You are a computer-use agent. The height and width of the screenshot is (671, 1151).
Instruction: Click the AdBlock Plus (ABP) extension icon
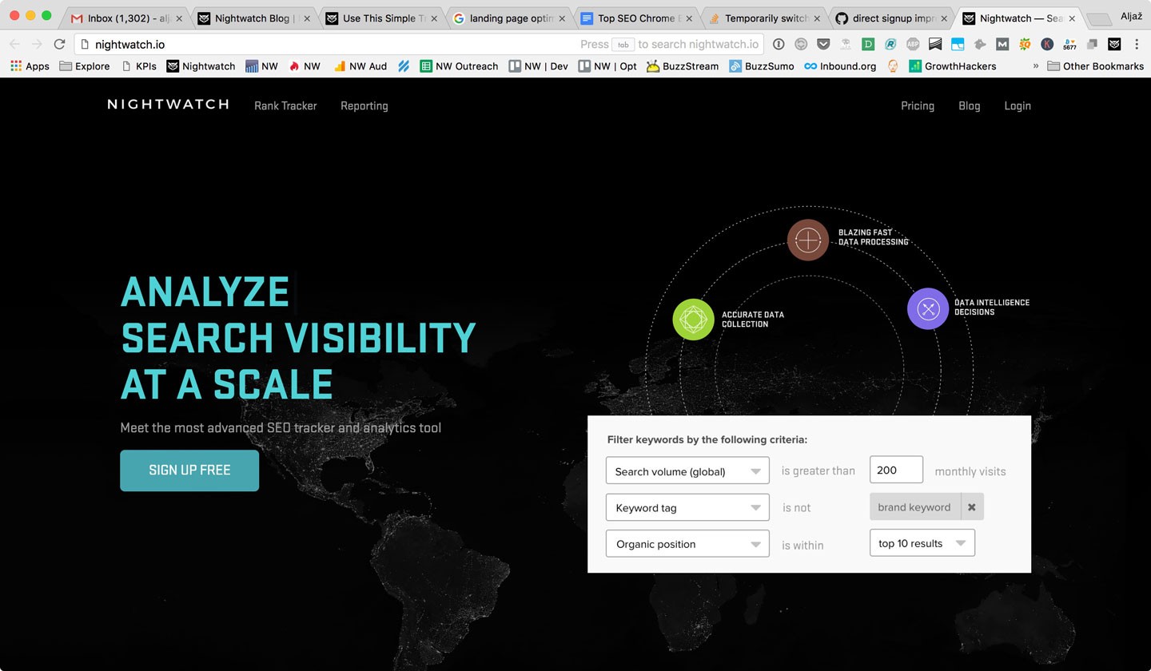coord(912,44)
